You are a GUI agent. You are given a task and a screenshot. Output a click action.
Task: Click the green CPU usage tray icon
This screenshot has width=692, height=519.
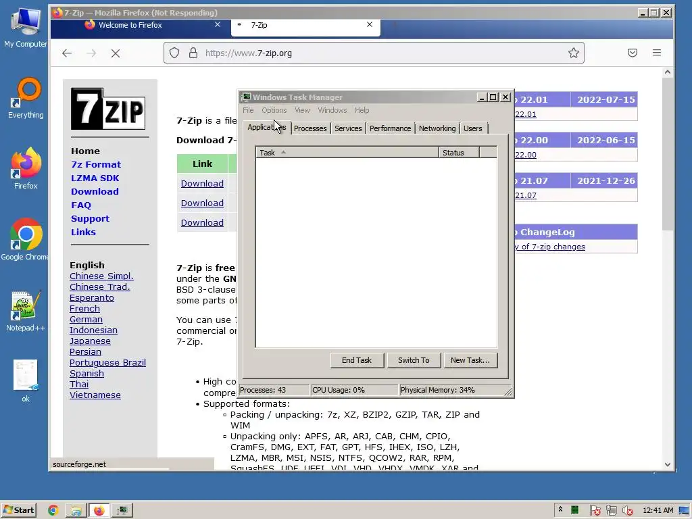(574, 510)
